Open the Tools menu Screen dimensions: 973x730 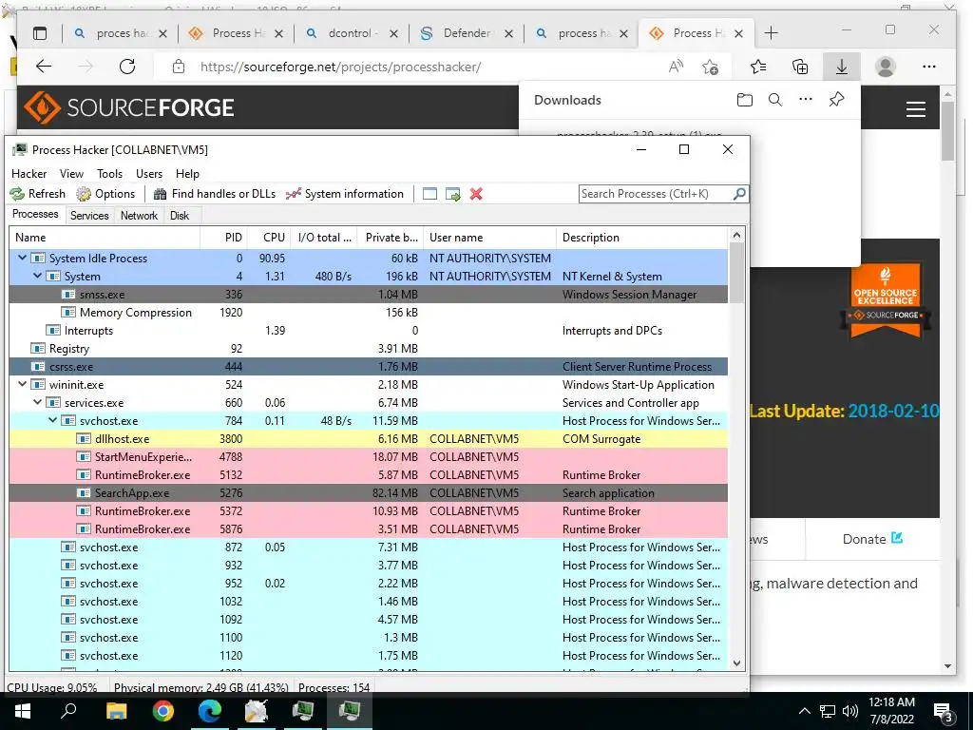pyautogui.click(x=110, y=174)
